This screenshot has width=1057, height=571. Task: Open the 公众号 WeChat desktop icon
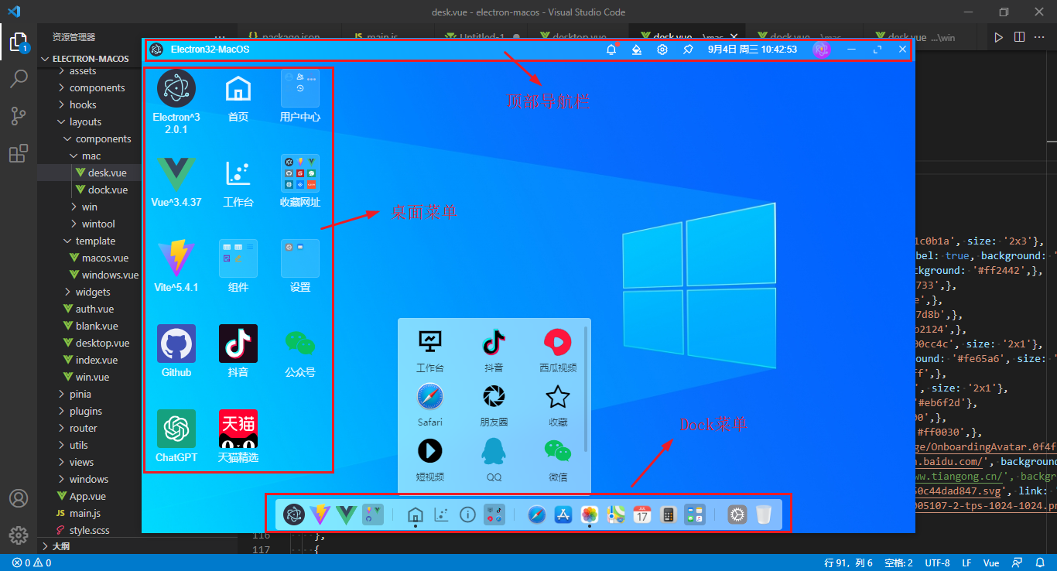click(300, 344)
